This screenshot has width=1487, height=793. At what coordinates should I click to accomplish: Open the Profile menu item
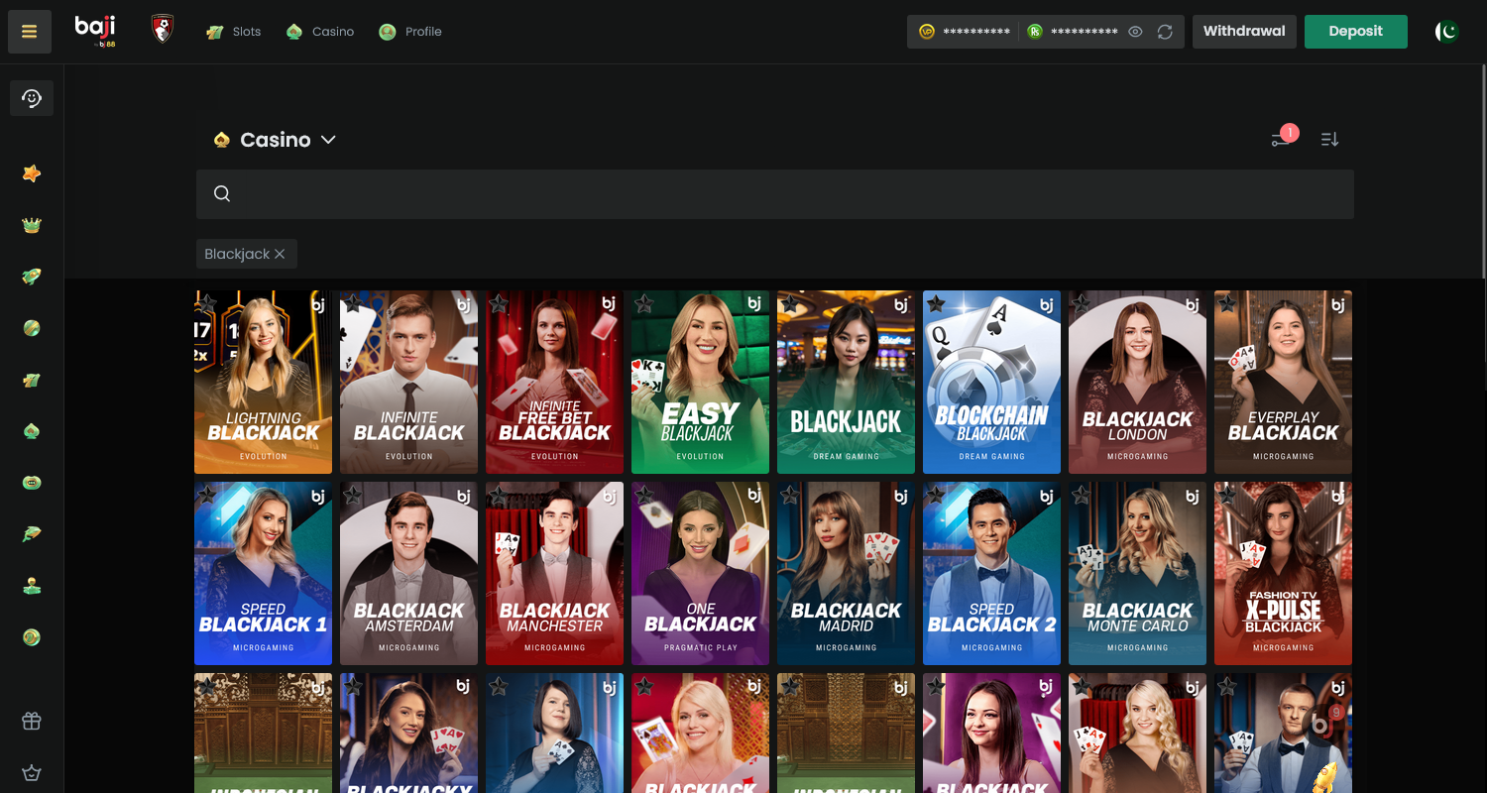[x=409, y=31]
